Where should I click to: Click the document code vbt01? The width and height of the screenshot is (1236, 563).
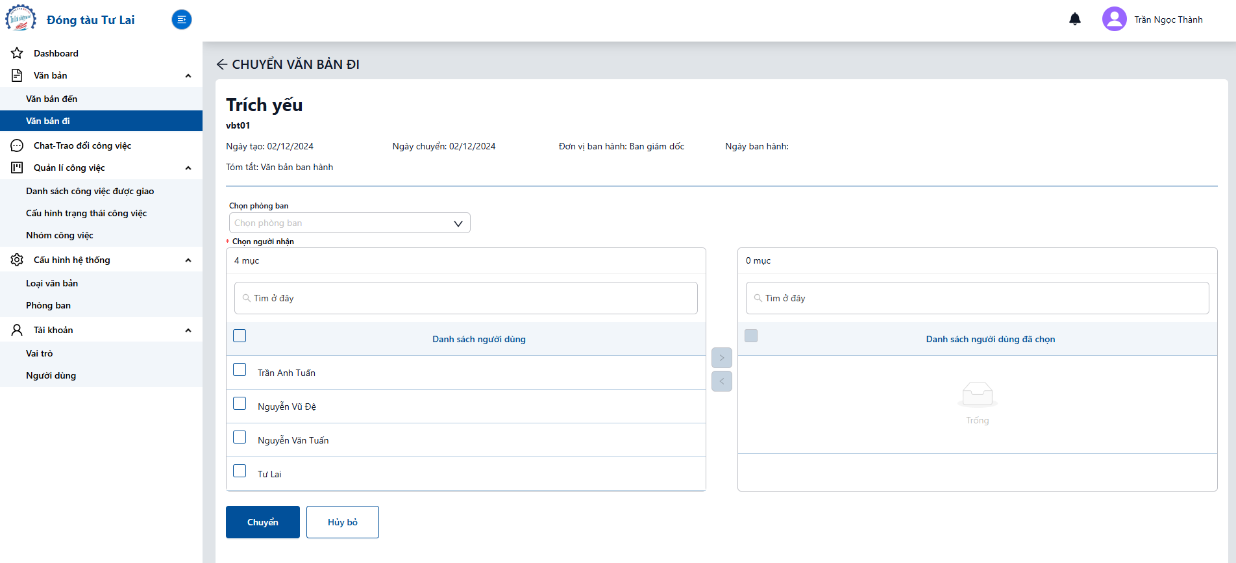[x=238, y=125]
